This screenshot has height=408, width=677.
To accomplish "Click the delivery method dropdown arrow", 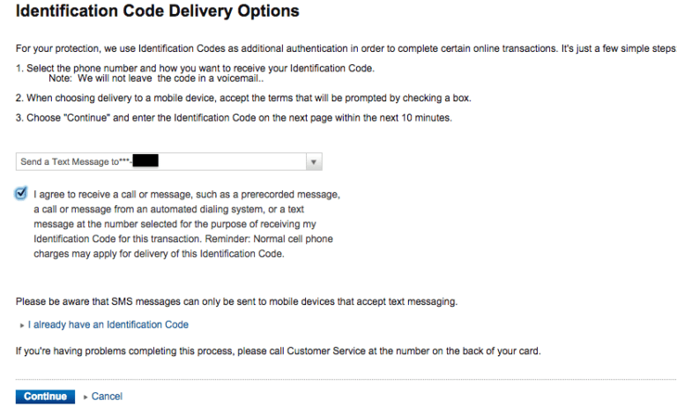I will click(314, 162).
